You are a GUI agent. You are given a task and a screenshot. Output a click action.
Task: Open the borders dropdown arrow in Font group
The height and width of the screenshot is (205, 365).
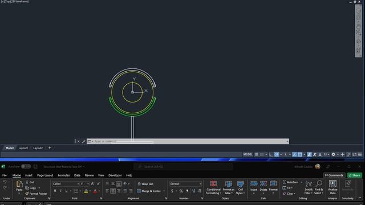[80, 191]
